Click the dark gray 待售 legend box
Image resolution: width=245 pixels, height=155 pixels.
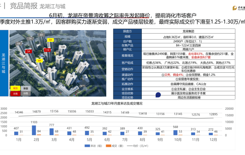tap(26, 93)
